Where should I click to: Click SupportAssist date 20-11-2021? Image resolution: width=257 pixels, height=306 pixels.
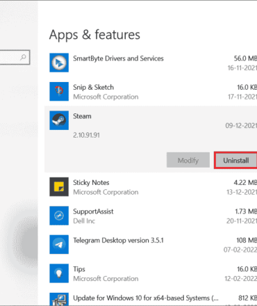(242, 221)
